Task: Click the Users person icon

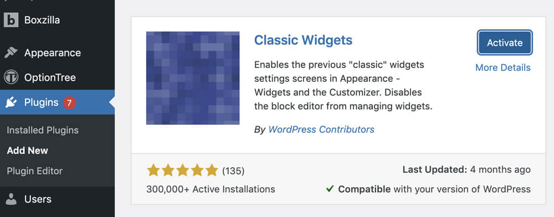Action: [x=11, y=199]
